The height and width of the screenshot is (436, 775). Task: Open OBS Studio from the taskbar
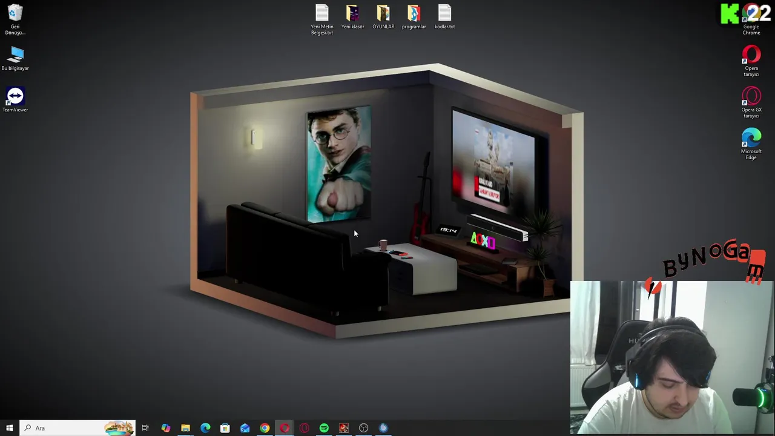point(363,428)
